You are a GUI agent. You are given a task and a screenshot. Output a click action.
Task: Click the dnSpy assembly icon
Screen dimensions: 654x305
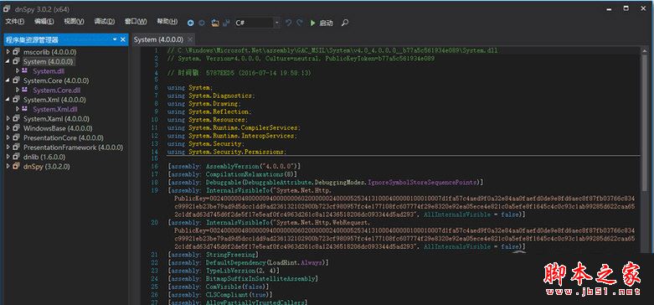click(16, 166)
